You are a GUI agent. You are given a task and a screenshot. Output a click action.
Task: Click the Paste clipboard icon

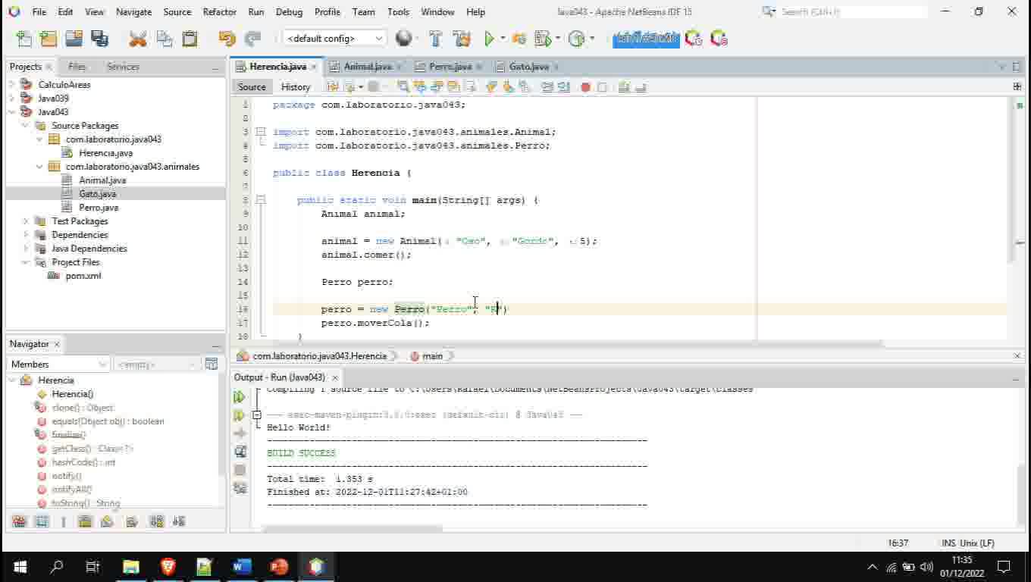point(190,39)
